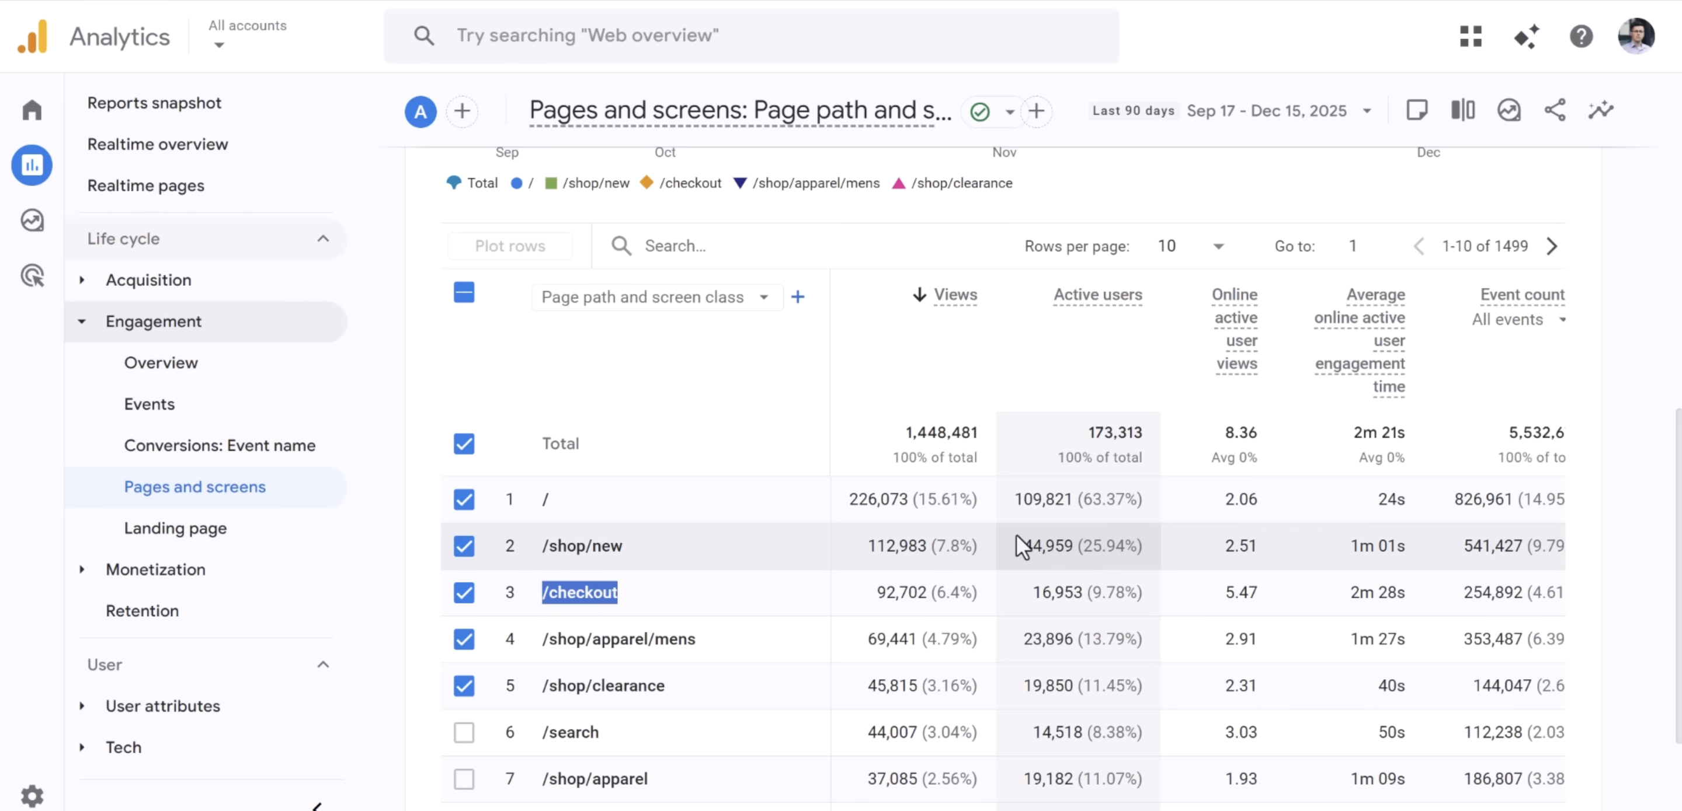Open the Help question mark icon
Image resolution: width=1682 pixels, height=811 pixels.
1581,37
